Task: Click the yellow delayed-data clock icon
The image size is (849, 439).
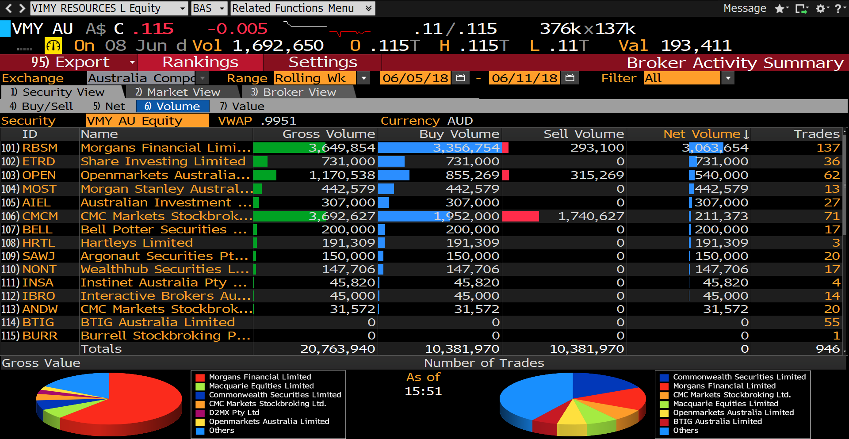Action: coord(54,46)
